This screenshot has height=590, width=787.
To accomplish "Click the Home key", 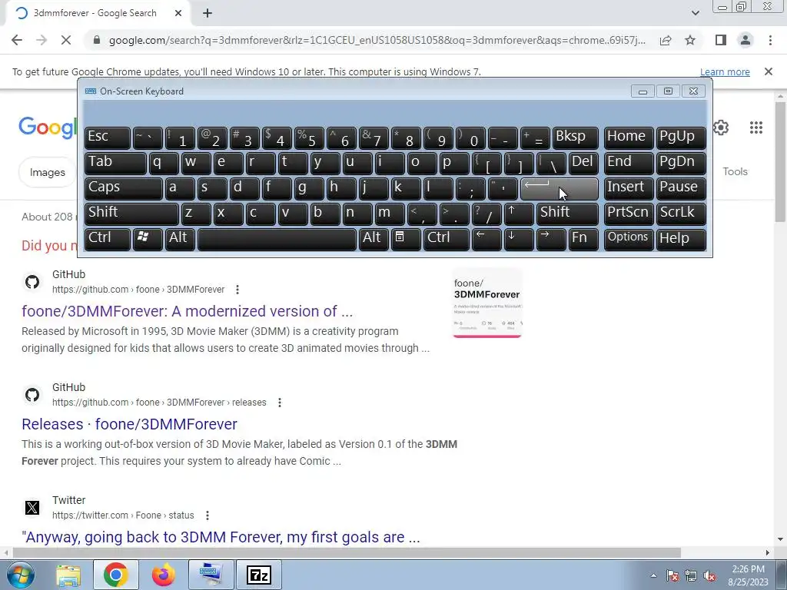I will click(629, 138).
